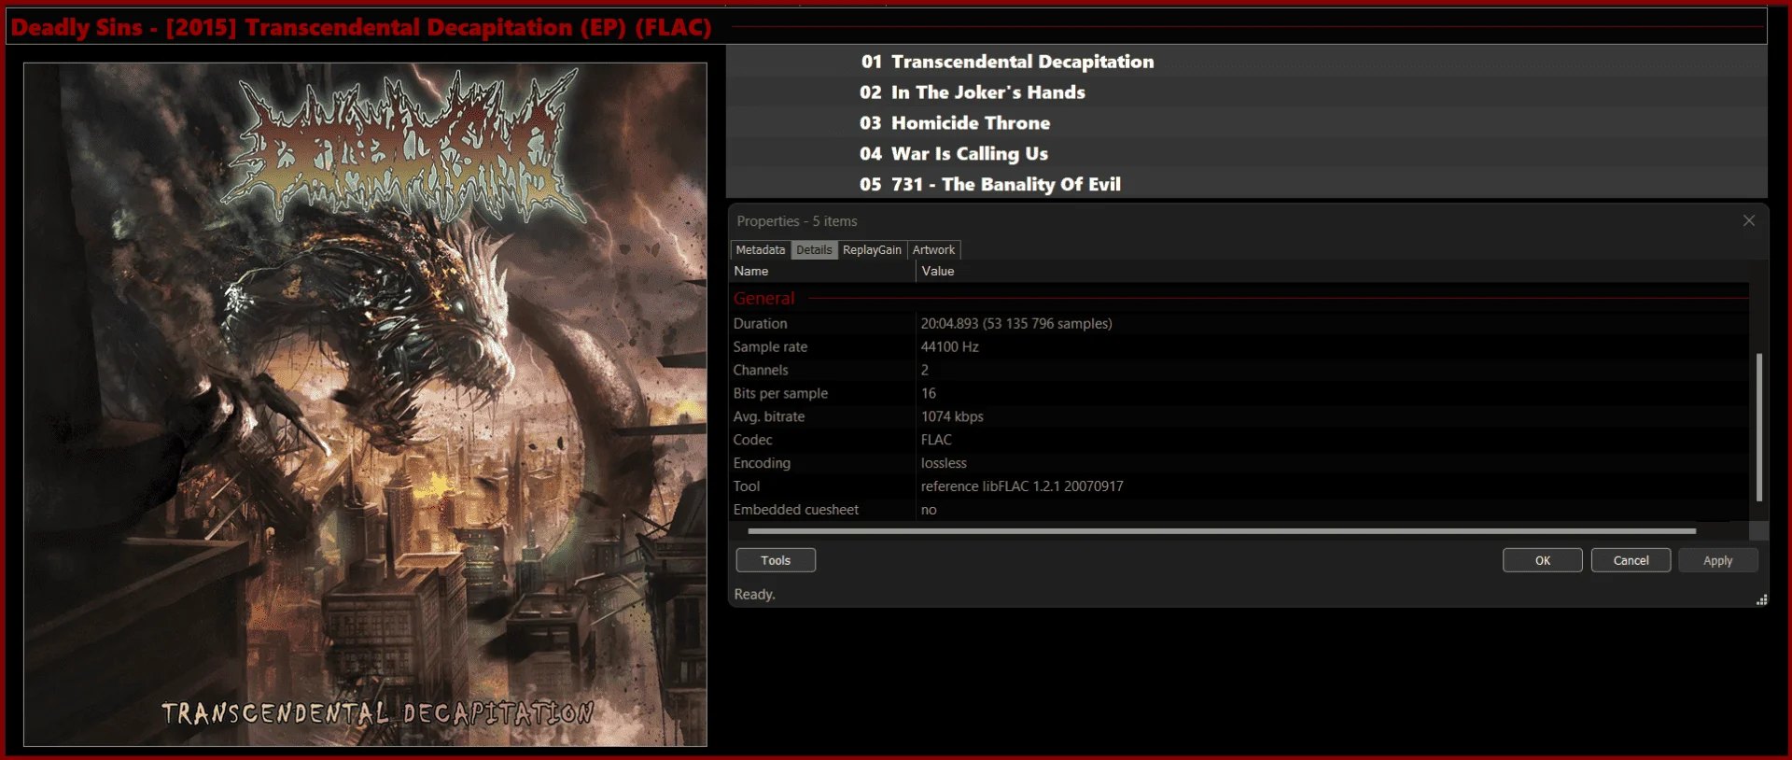Image resolution: width=1792 pixels, height=760 pixels.
Task: Select the Duration row
Action: 1239,323
